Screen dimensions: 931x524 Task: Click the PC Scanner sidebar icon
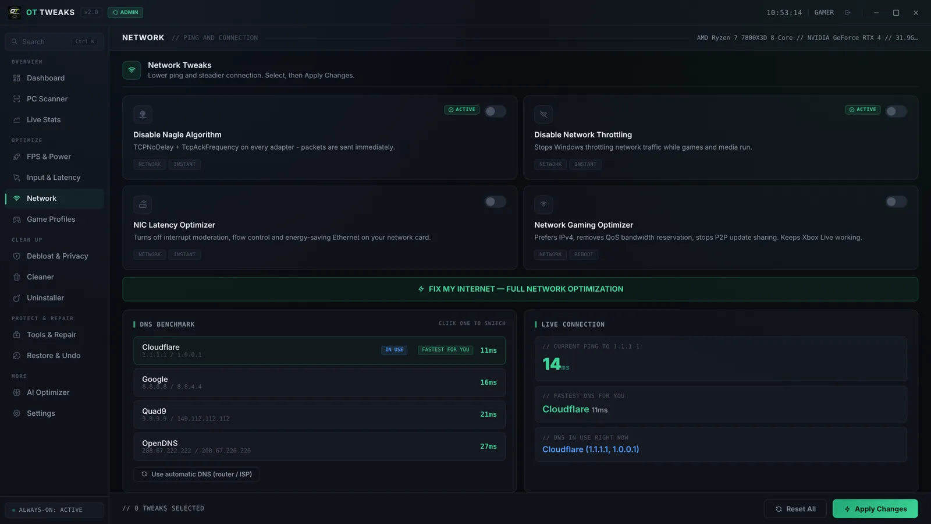[x=17, y=99]
